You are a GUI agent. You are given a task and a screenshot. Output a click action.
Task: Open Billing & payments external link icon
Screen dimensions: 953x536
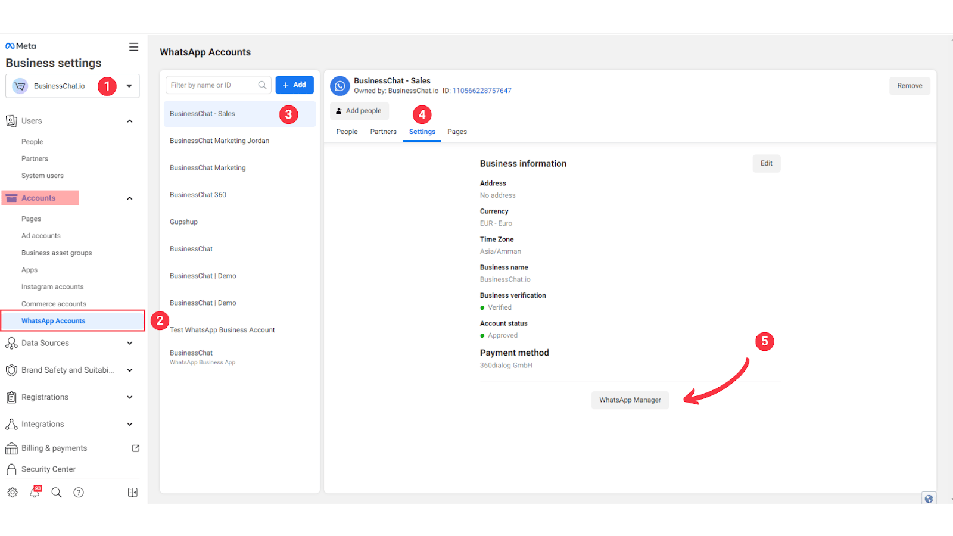click(x=136, y=448)
